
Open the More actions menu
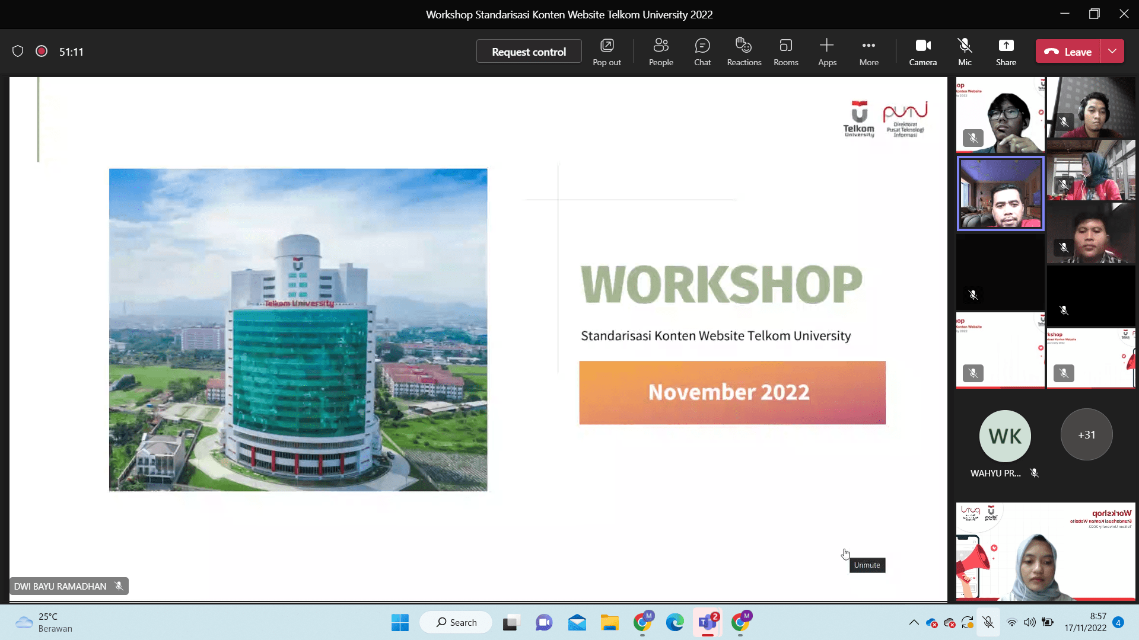point(868,52)
